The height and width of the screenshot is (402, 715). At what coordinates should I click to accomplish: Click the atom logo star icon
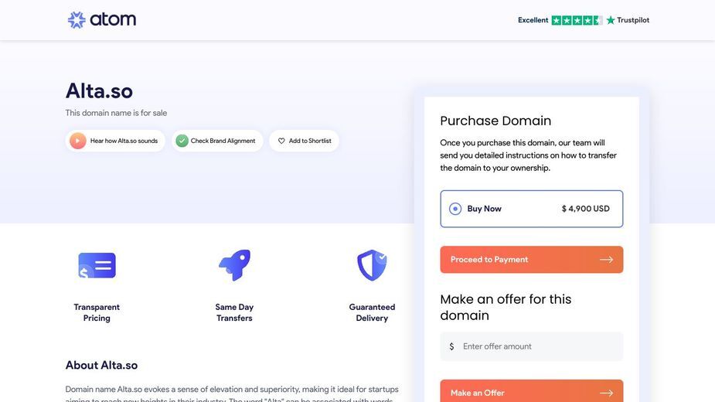coord(77,20)
